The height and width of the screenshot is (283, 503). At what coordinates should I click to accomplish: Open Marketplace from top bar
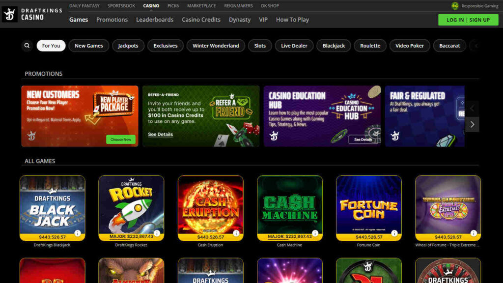[201, 6]
